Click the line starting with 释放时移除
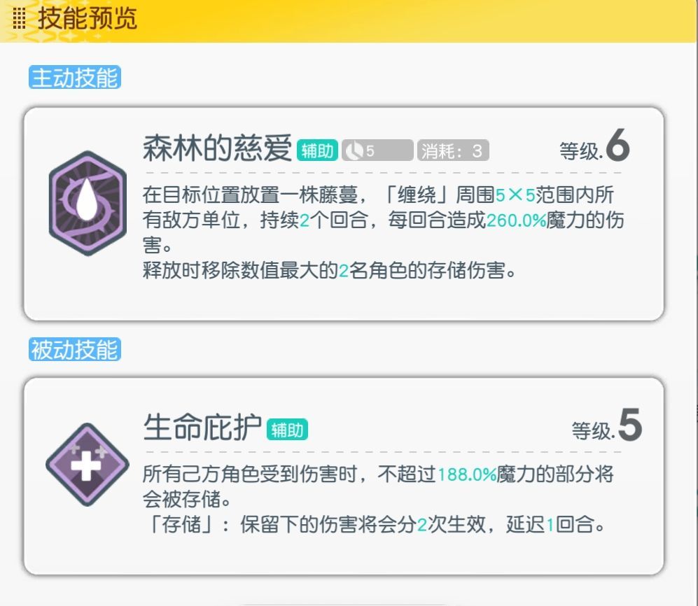 tap(329, 271)
